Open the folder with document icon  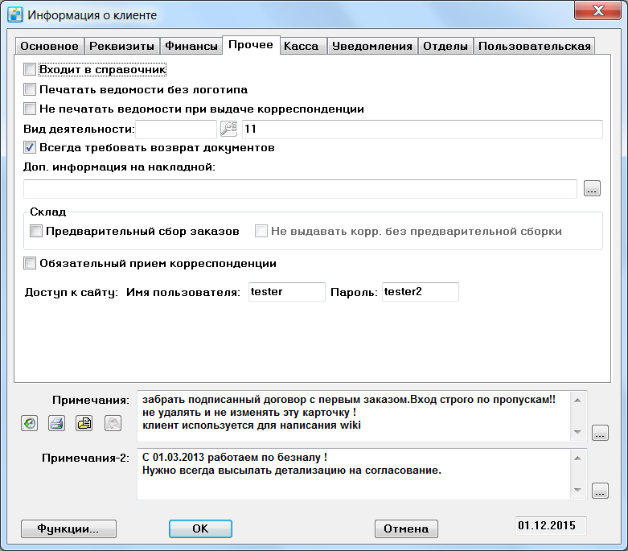84,423
